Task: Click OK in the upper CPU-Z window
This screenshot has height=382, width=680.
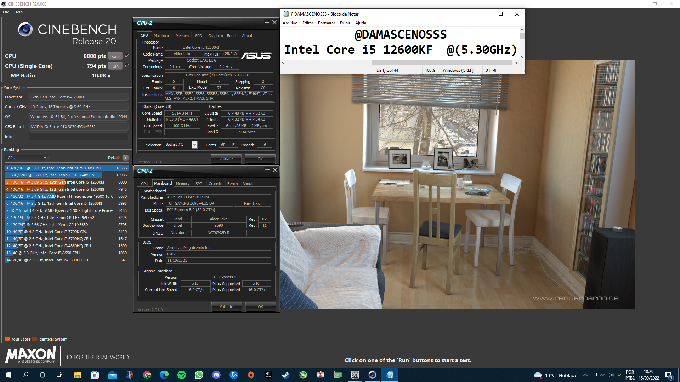Action: pos(260,159)
